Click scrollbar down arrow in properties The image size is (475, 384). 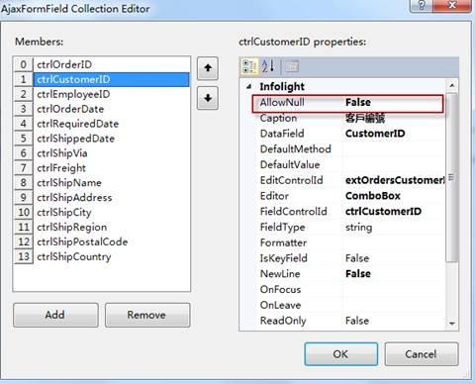[x=452, y=324]
